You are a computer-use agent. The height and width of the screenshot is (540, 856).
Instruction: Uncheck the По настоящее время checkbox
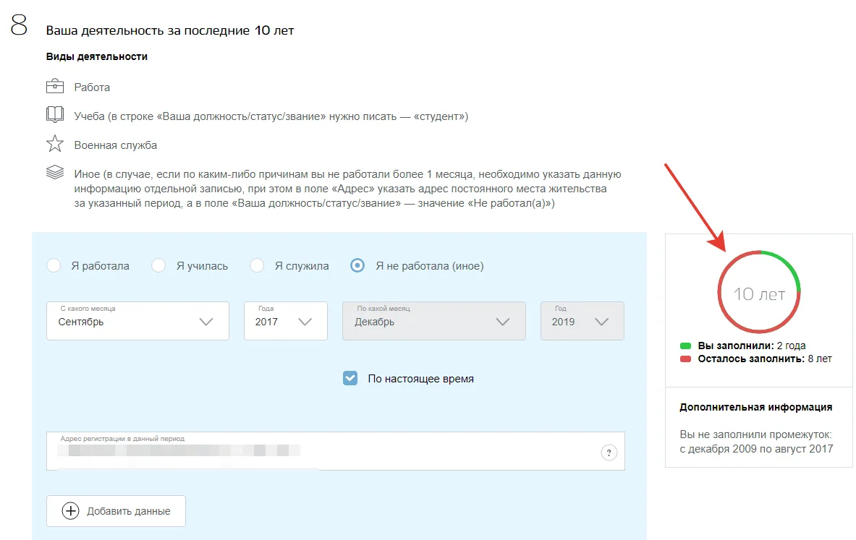click(x=350, y=378)
